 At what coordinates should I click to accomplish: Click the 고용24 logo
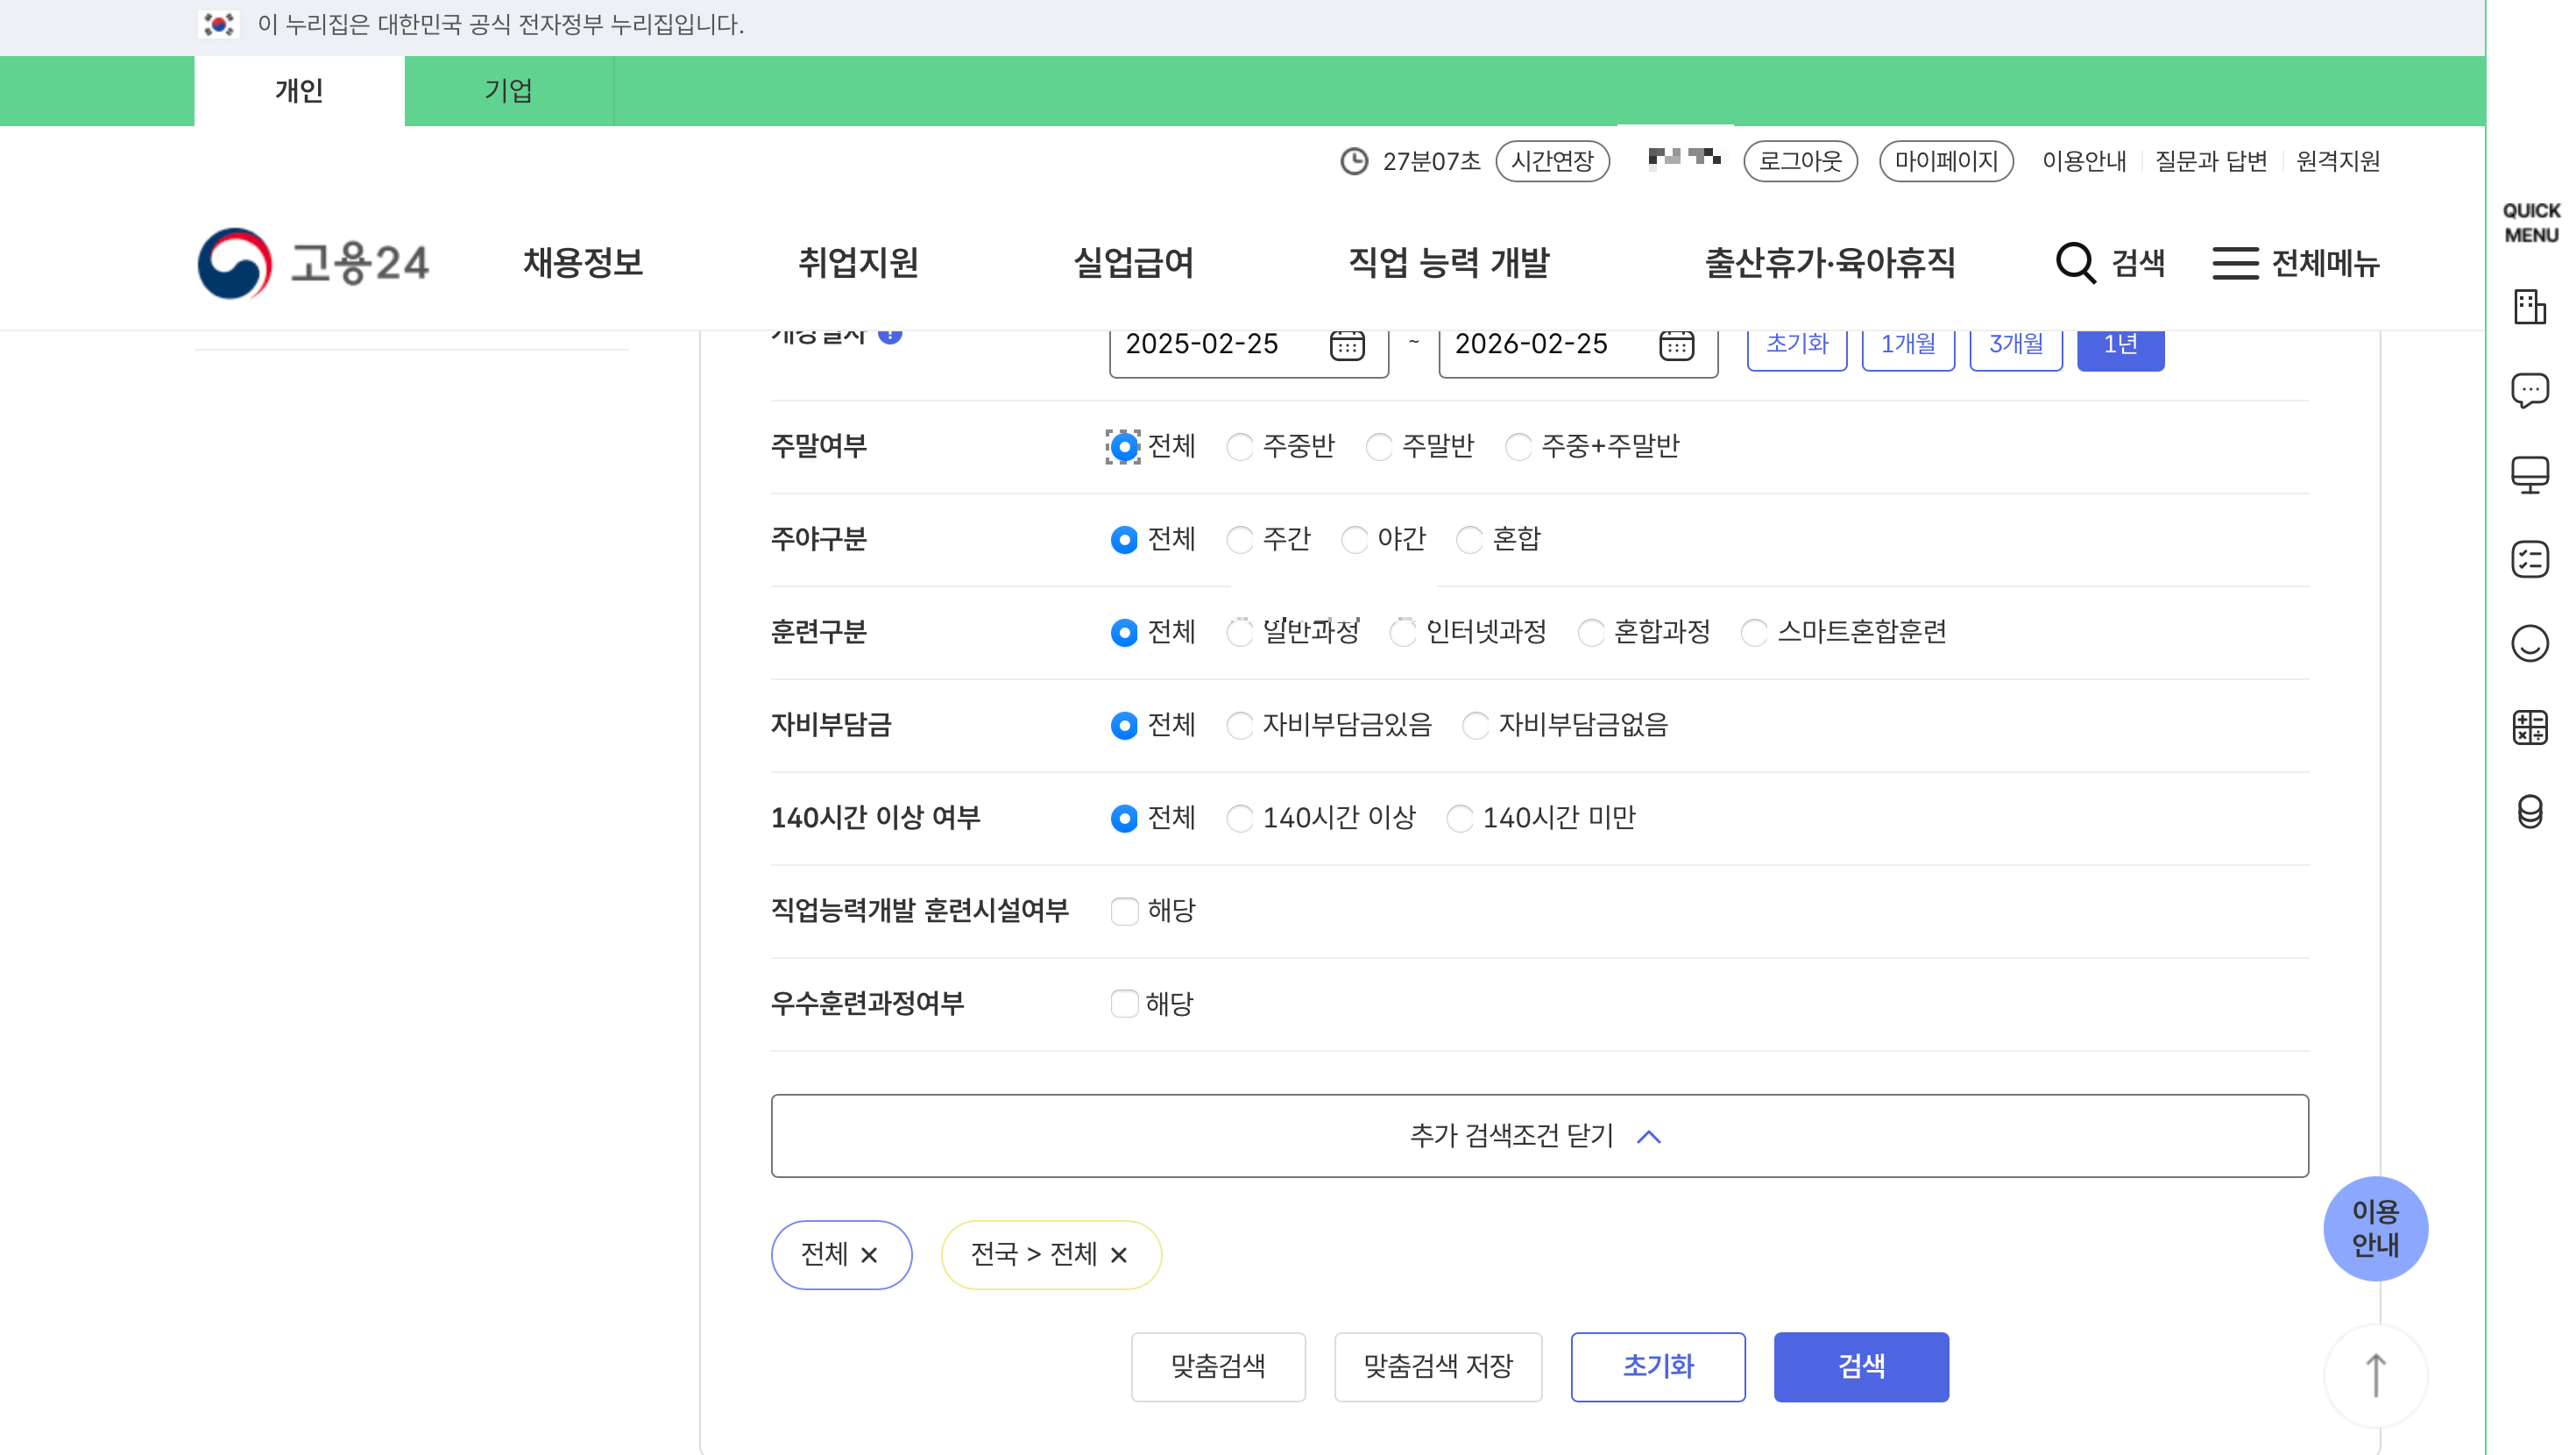tap(313, 263)
